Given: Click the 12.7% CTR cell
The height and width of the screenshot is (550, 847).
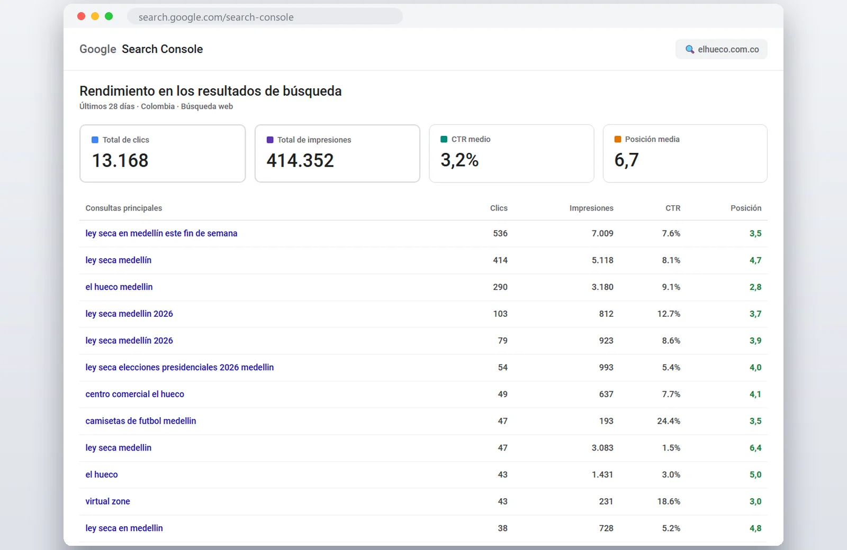Looking at the screenshot, I should click(x=669, y=314).
